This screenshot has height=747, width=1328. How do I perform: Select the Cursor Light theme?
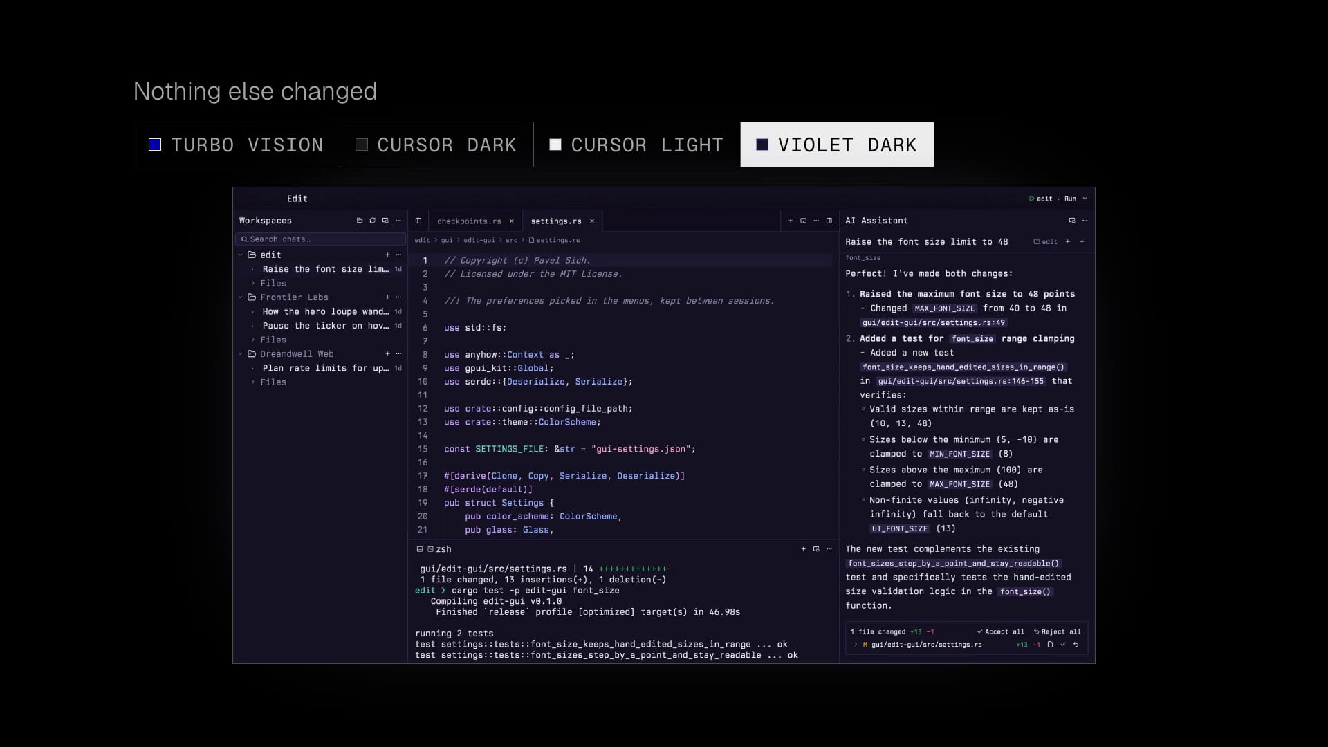(x=637, y=145)
